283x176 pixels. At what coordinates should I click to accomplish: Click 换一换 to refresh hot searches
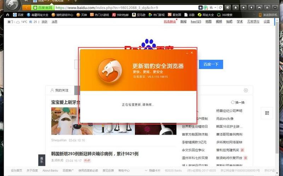pyautogui.click(x=238, y=102)
